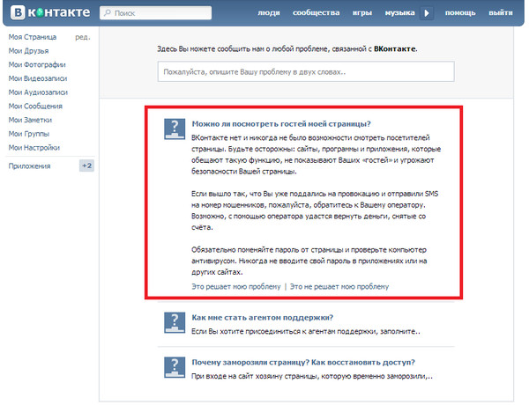Click the text Если Вы хотите присоединиться к агентам
Viewport: 529px width, 405px height.
306,332
